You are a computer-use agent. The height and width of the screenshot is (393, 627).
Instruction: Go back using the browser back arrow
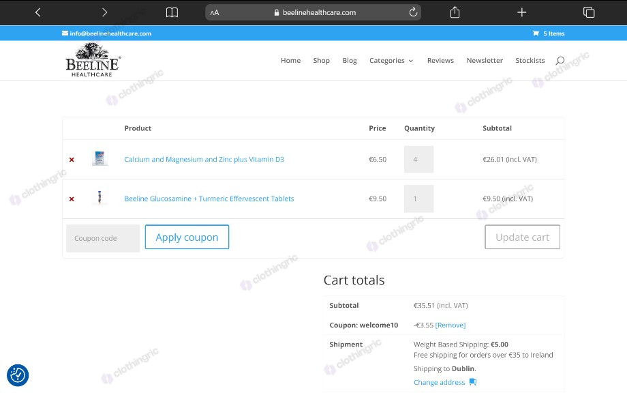pyautogui.click(x=38, y=12)
